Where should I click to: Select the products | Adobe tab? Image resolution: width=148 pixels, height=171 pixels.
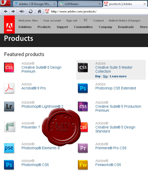pyautogui.click(x=125, y=4)
